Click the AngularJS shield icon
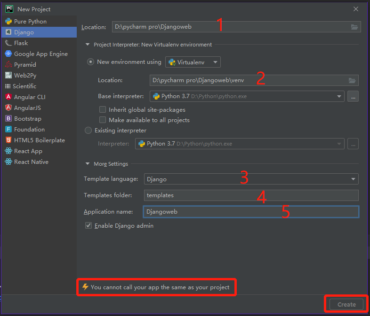This screenshot has width=370, height=316. [x=8, y=108]
